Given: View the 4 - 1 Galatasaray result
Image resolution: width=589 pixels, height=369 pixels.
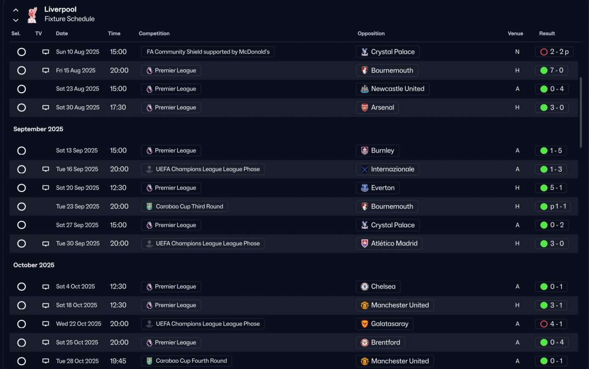Looking at the screenshot, I should [x=551, y=324].
